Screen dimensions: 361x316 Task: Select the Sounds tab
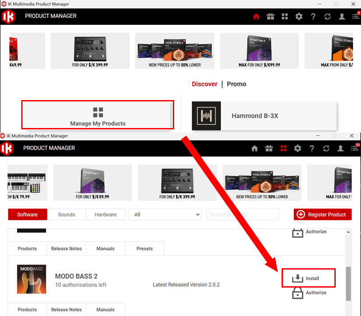click(66, 214)
